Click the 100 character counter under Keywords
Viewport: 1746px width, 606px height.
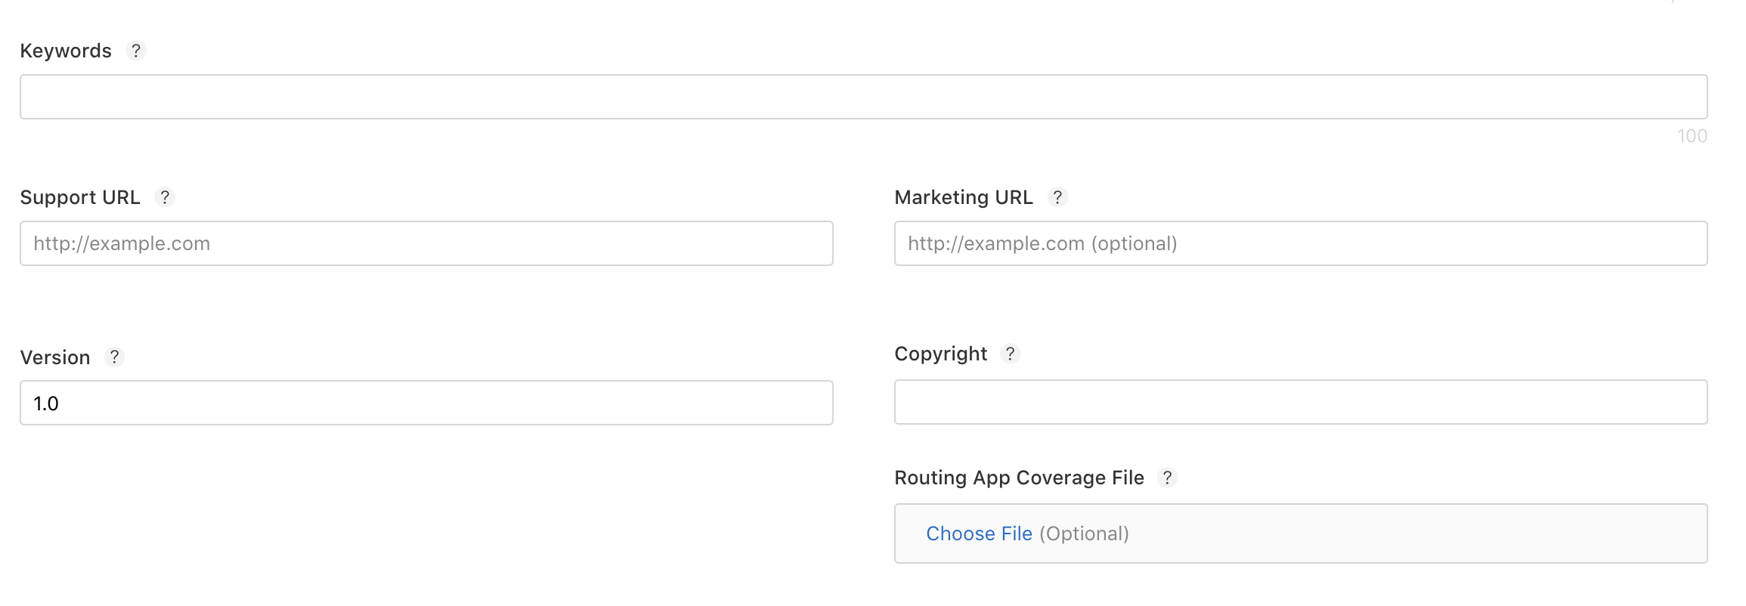coord(1692,136)
